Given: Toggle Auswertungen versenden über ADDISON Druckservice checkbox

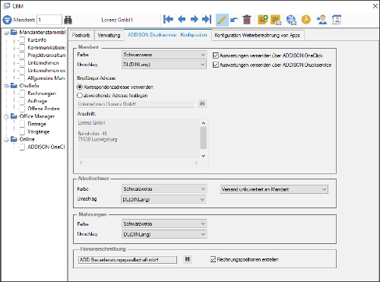Looking at the screenshot, I should [216, 65].
